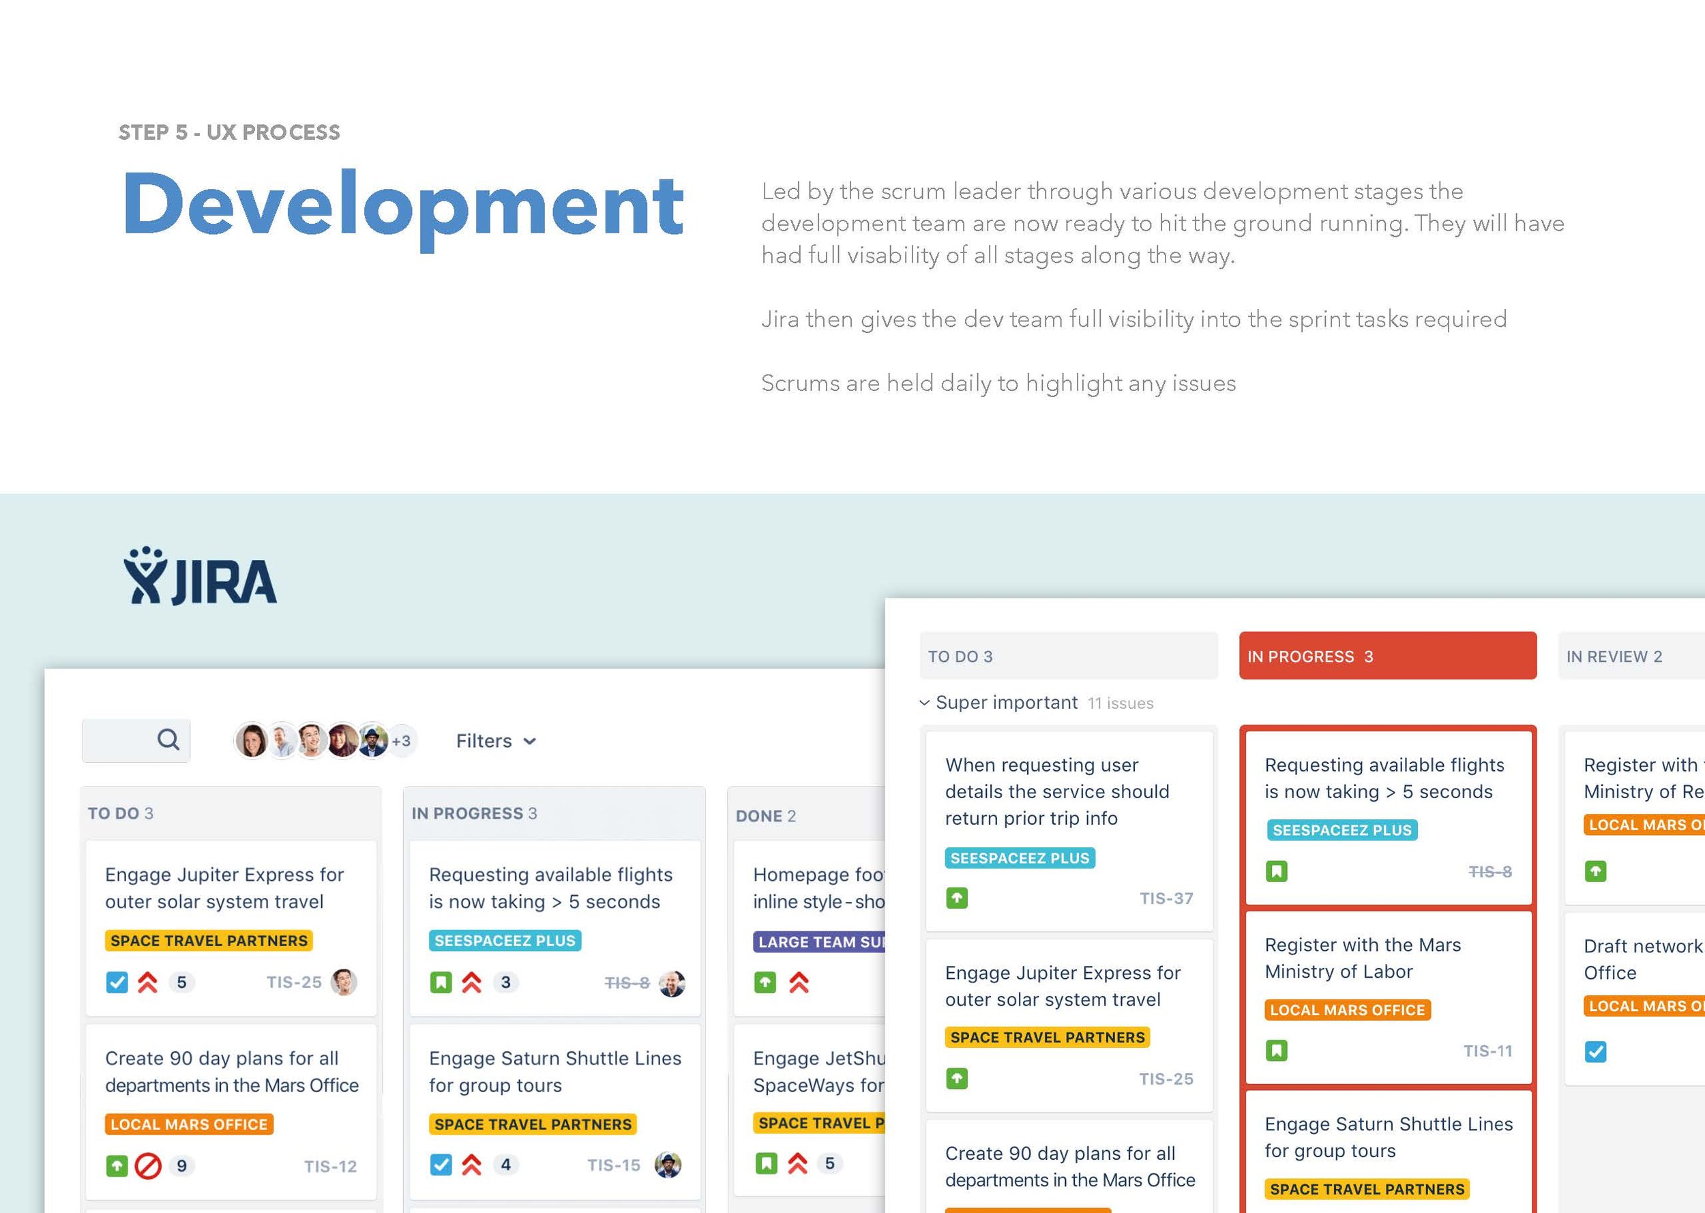Click the green bookmark icon on TIS-11 card
Viewport: 1705px width, 1213px height.
pyautogui.click(x=1277, y=1051)
